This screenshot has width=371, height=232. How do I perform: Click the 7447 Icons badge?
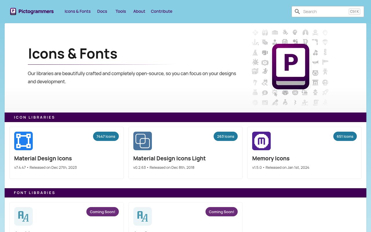106,136
